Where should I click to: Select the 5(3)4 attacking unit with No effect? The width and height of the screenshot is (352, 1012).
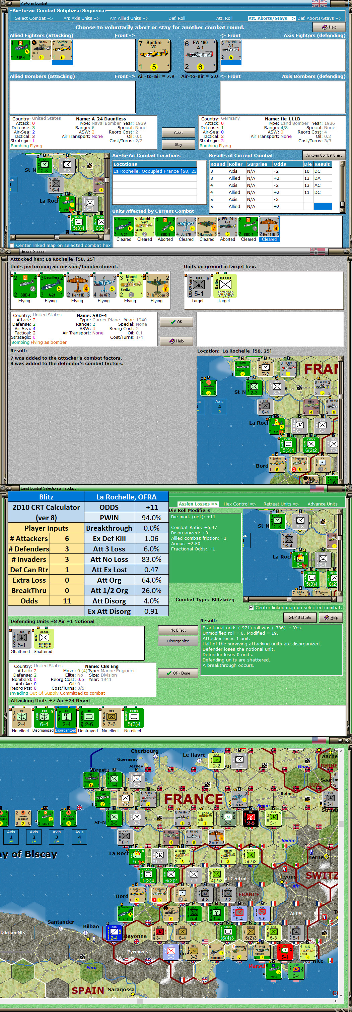tap(133, 718)
